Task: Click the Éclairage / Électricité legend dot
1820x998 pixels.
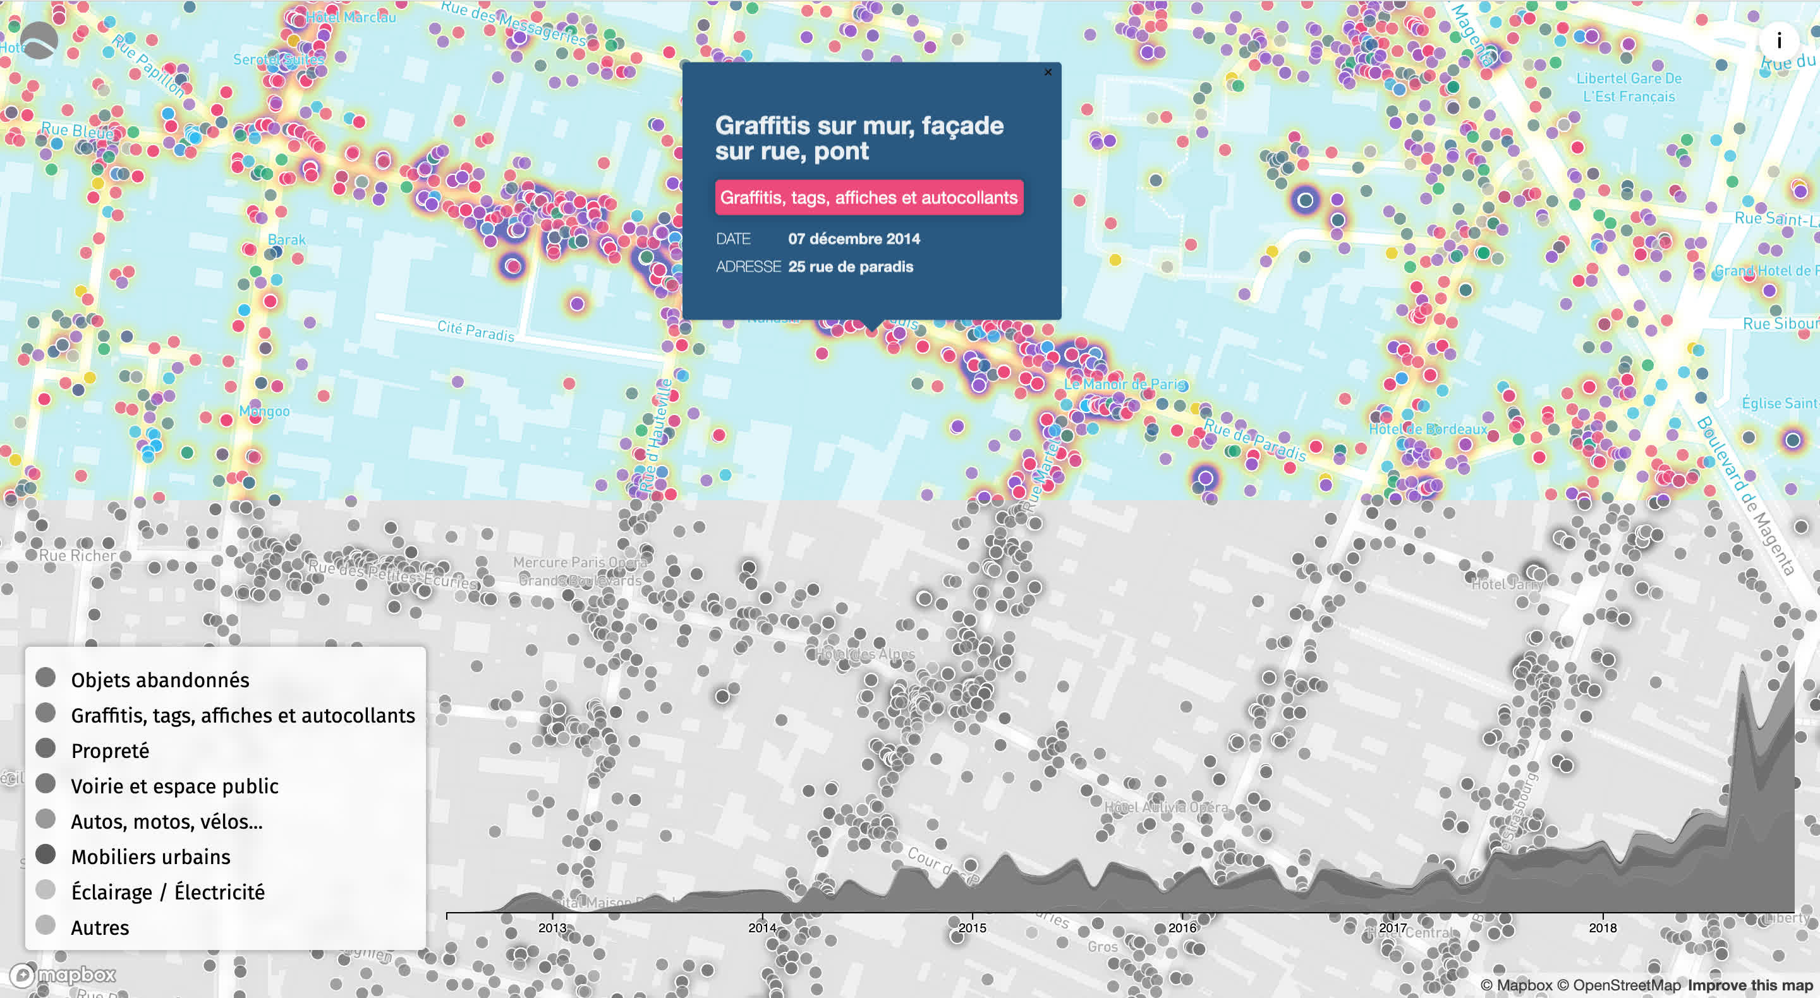Action: (x=46, y=889)
